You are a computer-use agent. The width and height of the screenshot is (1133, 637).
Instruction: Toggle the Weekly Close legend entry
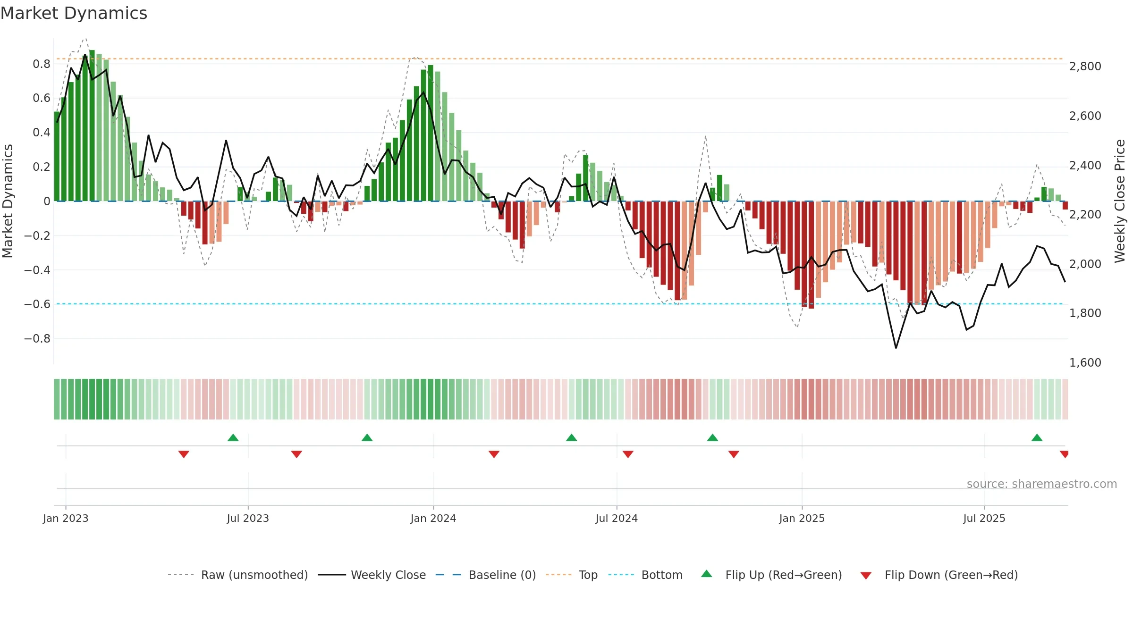372,575
